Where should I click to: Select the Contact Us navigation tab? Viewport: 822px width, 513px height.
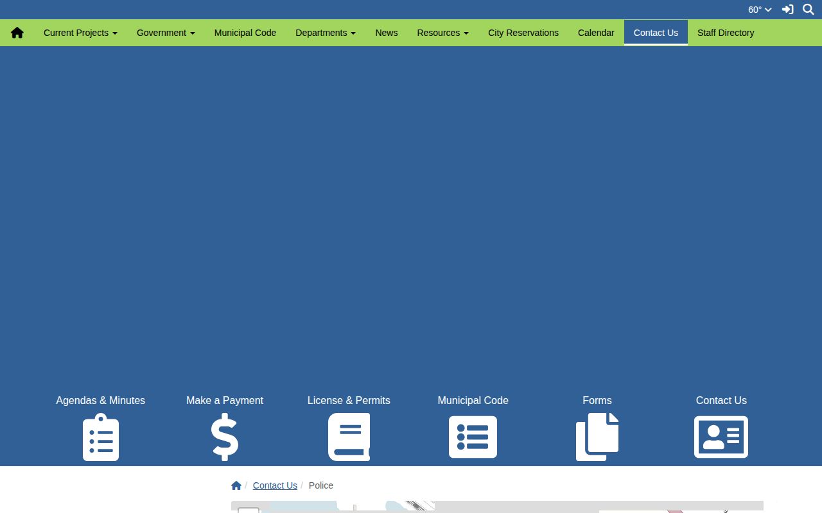pos(656,33)
